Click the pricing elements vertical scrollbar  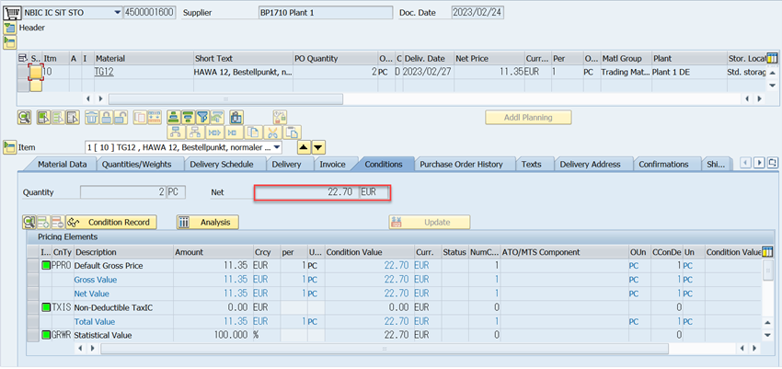tap(768, 270)
